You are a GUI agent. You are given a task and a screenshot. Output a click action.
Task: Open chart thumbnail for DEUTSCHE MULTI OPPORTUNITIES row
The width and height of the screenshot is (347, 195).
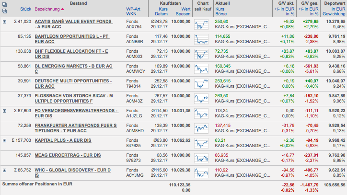click(x=201, y=84)
